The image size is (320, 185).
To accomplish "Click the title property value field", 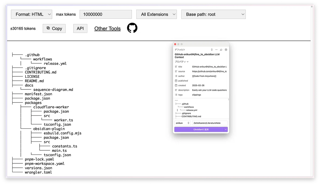I will click(209, 67).
